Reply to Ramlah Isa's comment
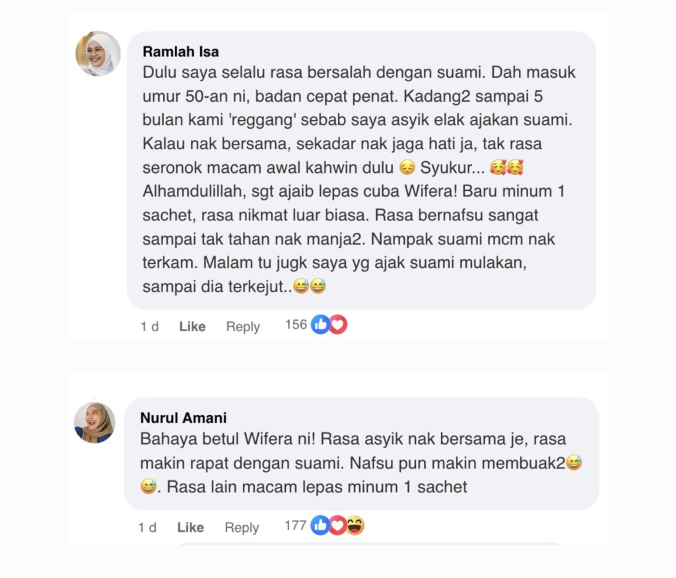Screen dimensions: 676x578 [x=243, y=327]
